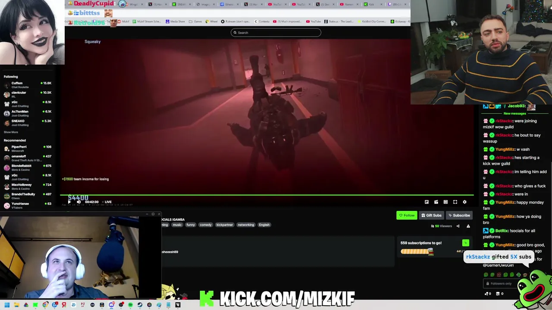This screenshot has width=552, height=310.
Task: Open Media Share bookmark
Action: 175,22
